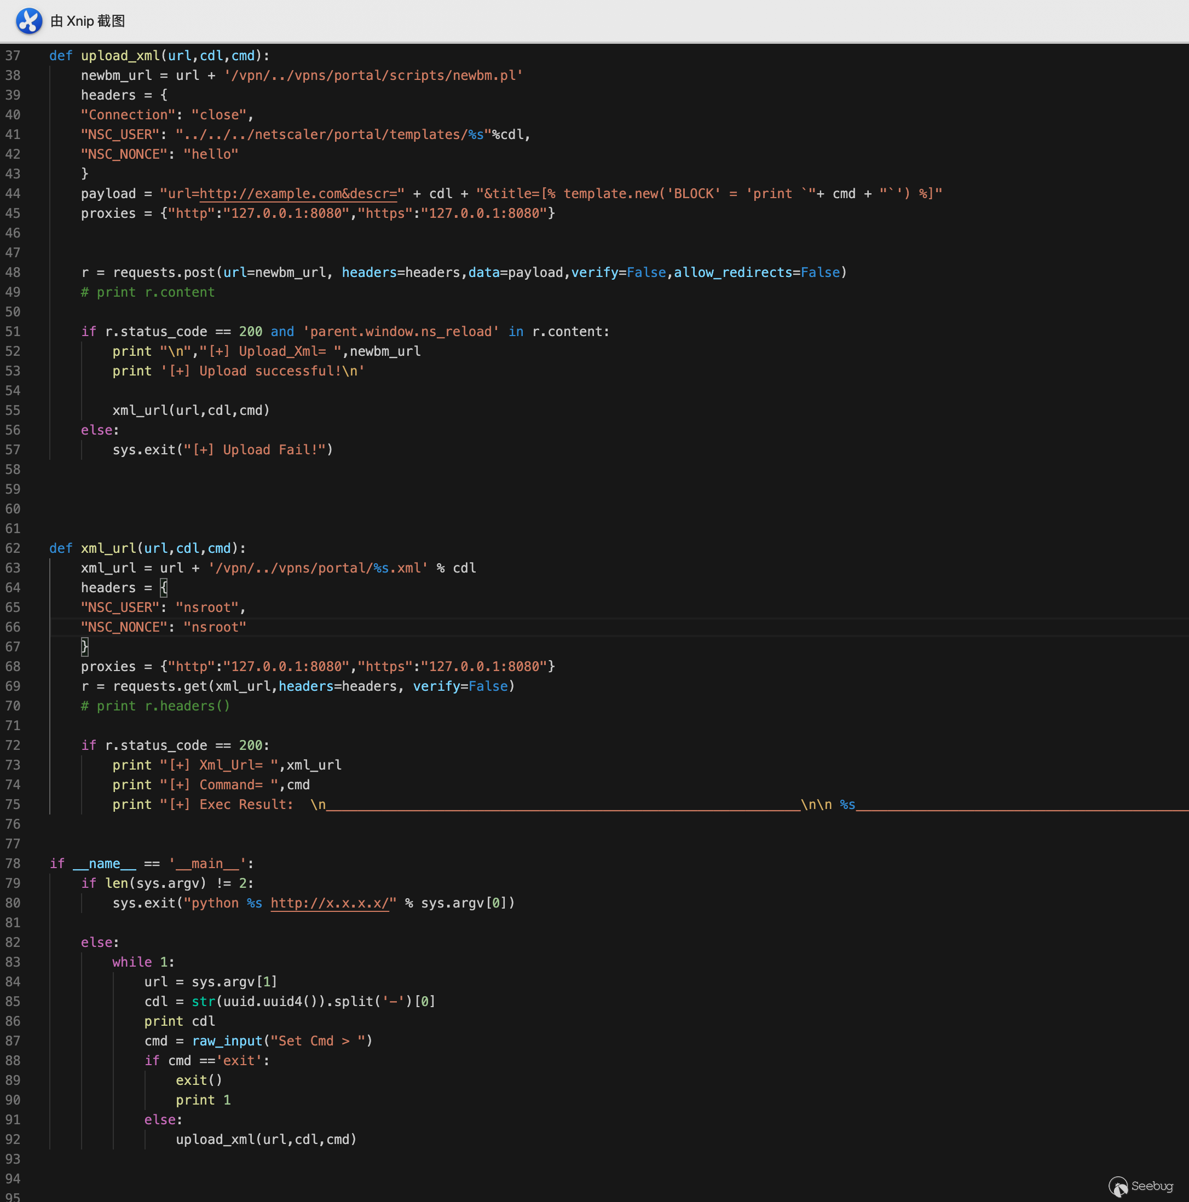Click the 'NSC_NONCE': 'nsroot' highlighted line

[163, 627]
